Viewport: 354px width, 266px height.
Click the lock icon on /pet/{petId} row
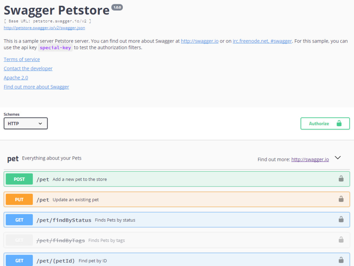point(341,260)
